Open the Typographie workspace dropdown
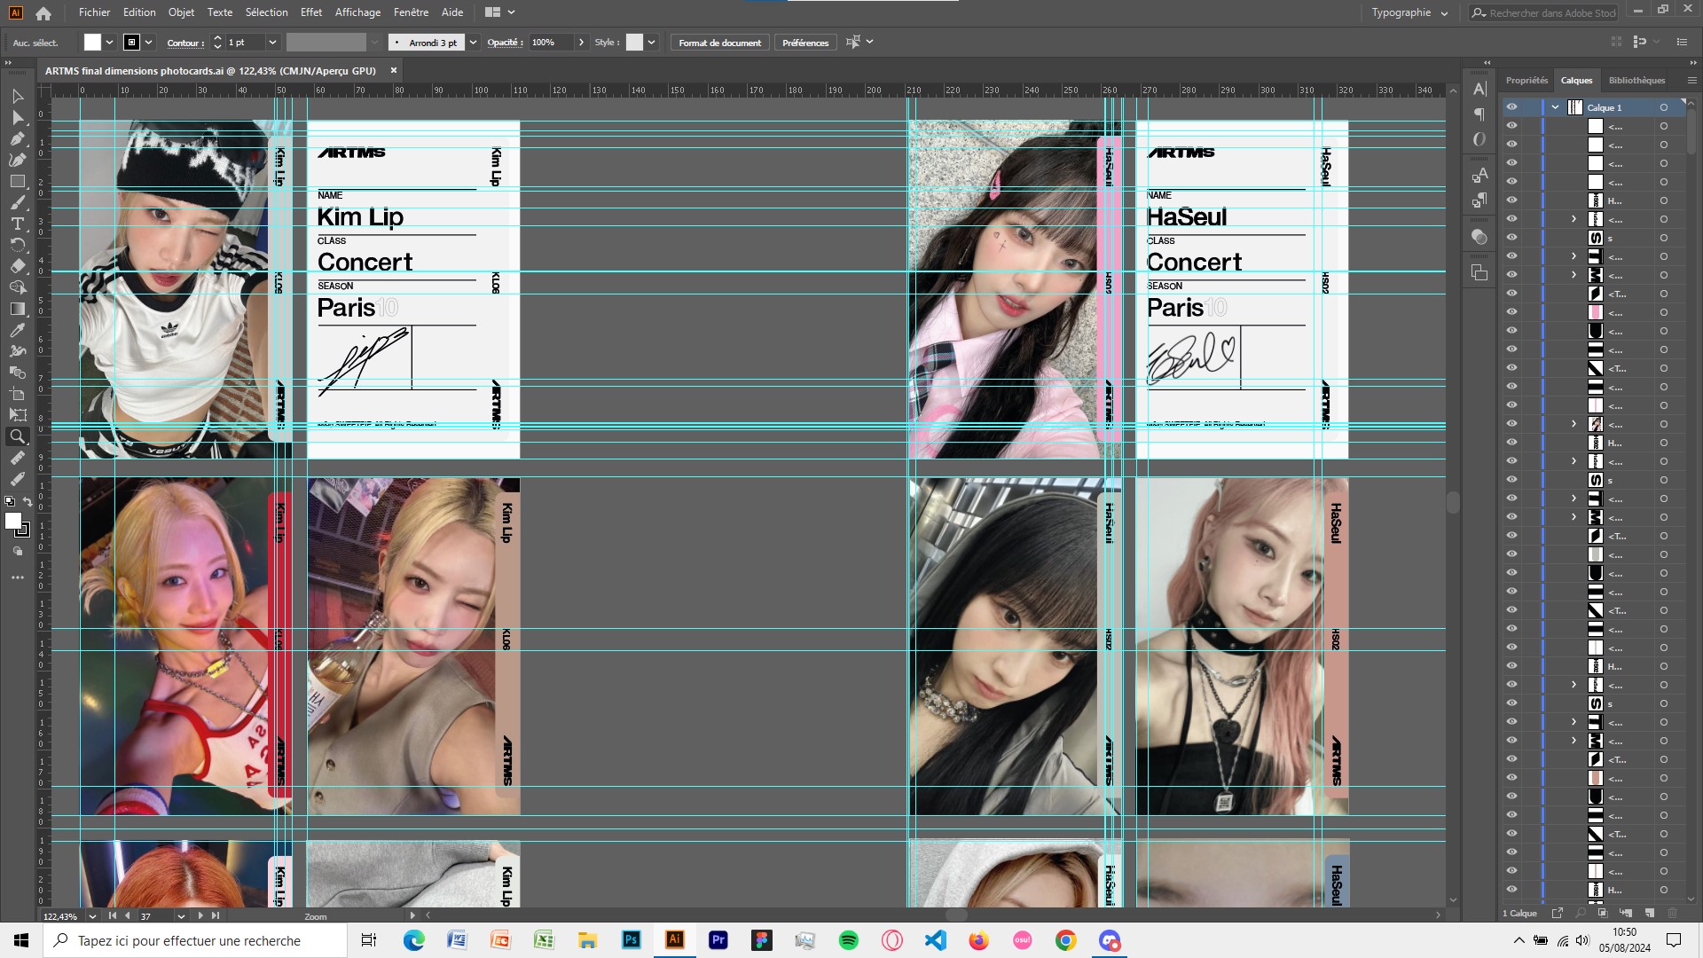1703x958 pixels. pos(1409,12)
